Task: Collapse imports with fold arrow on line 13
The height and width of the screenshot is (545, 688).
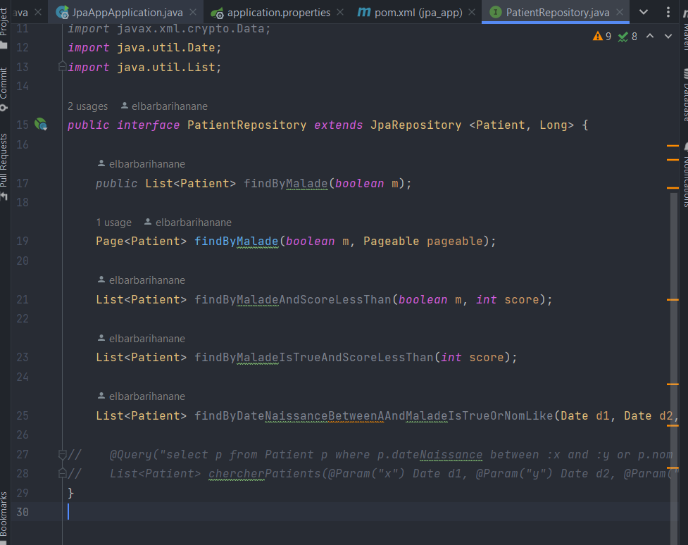Action: [62, 66]
